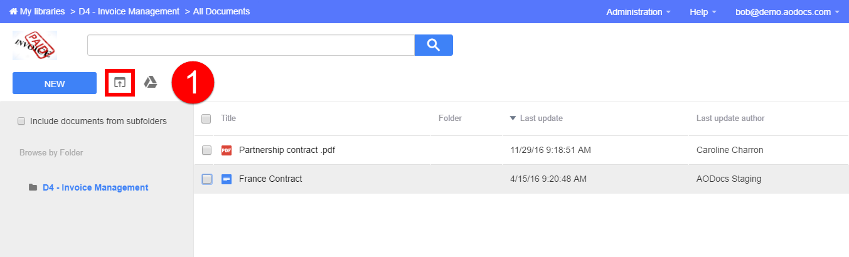Check the select-all checkbox in header
The image size is (849, 257).
206,118
